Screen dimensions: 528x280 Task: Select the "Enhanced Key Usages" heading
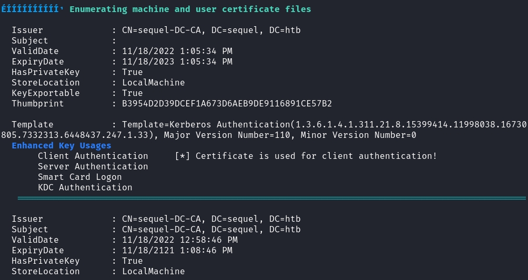click(x=62, y=145)
